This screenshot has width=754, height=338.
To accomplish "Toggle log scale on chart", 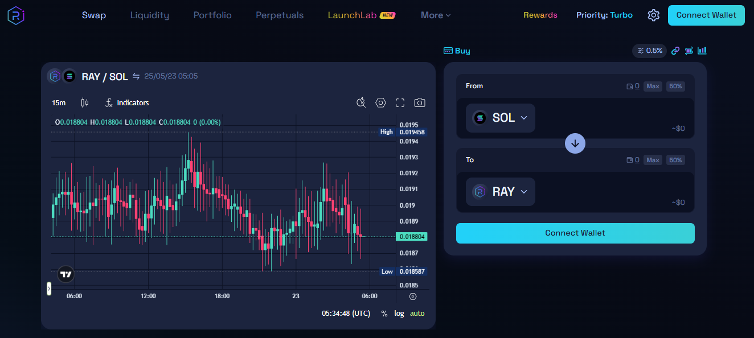I will (x=399, y=314).
